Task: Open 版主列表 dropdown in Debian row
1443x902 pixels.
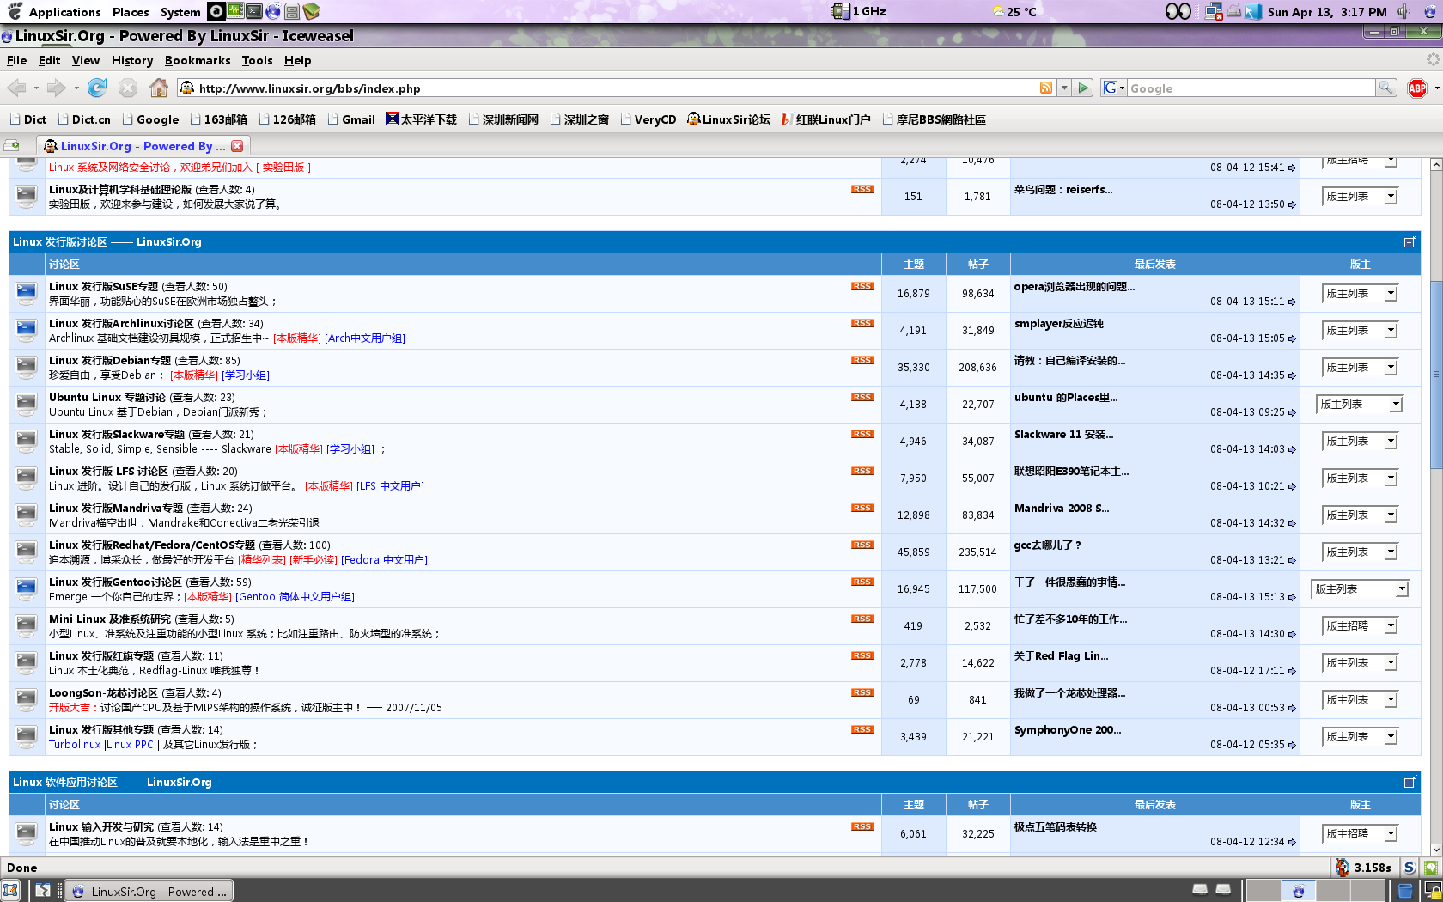Action: 1361,368
